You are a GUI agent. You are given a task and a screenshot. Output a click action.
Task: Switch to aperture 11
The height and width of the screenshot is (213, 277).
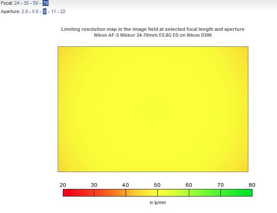click(x=54, y=11)
